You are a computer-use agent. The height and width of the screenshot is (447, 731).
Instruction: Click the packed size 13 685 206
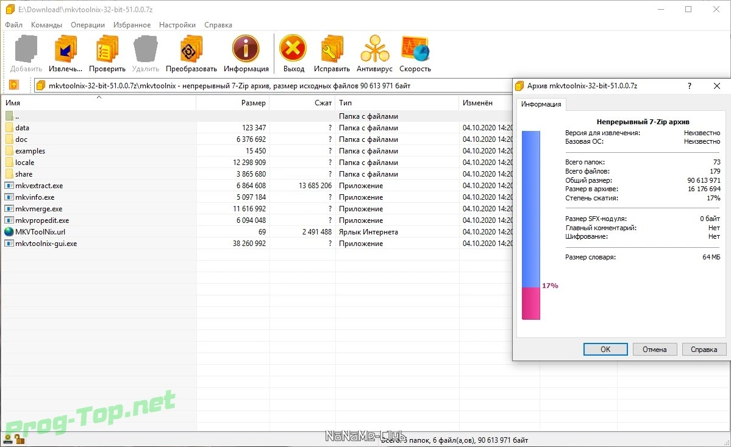click(x=316, y=185)
